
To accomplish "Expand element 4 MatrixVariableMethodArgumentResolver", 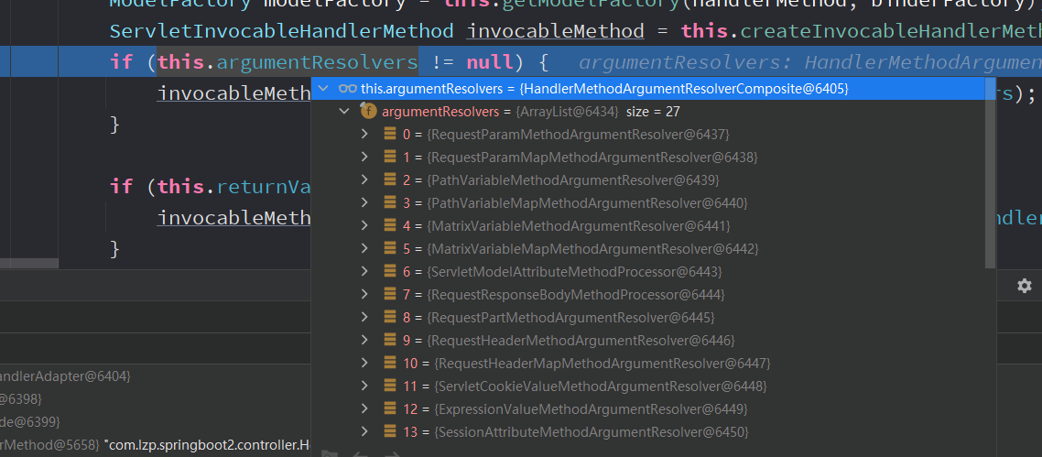I will click(x=364, y=226).
